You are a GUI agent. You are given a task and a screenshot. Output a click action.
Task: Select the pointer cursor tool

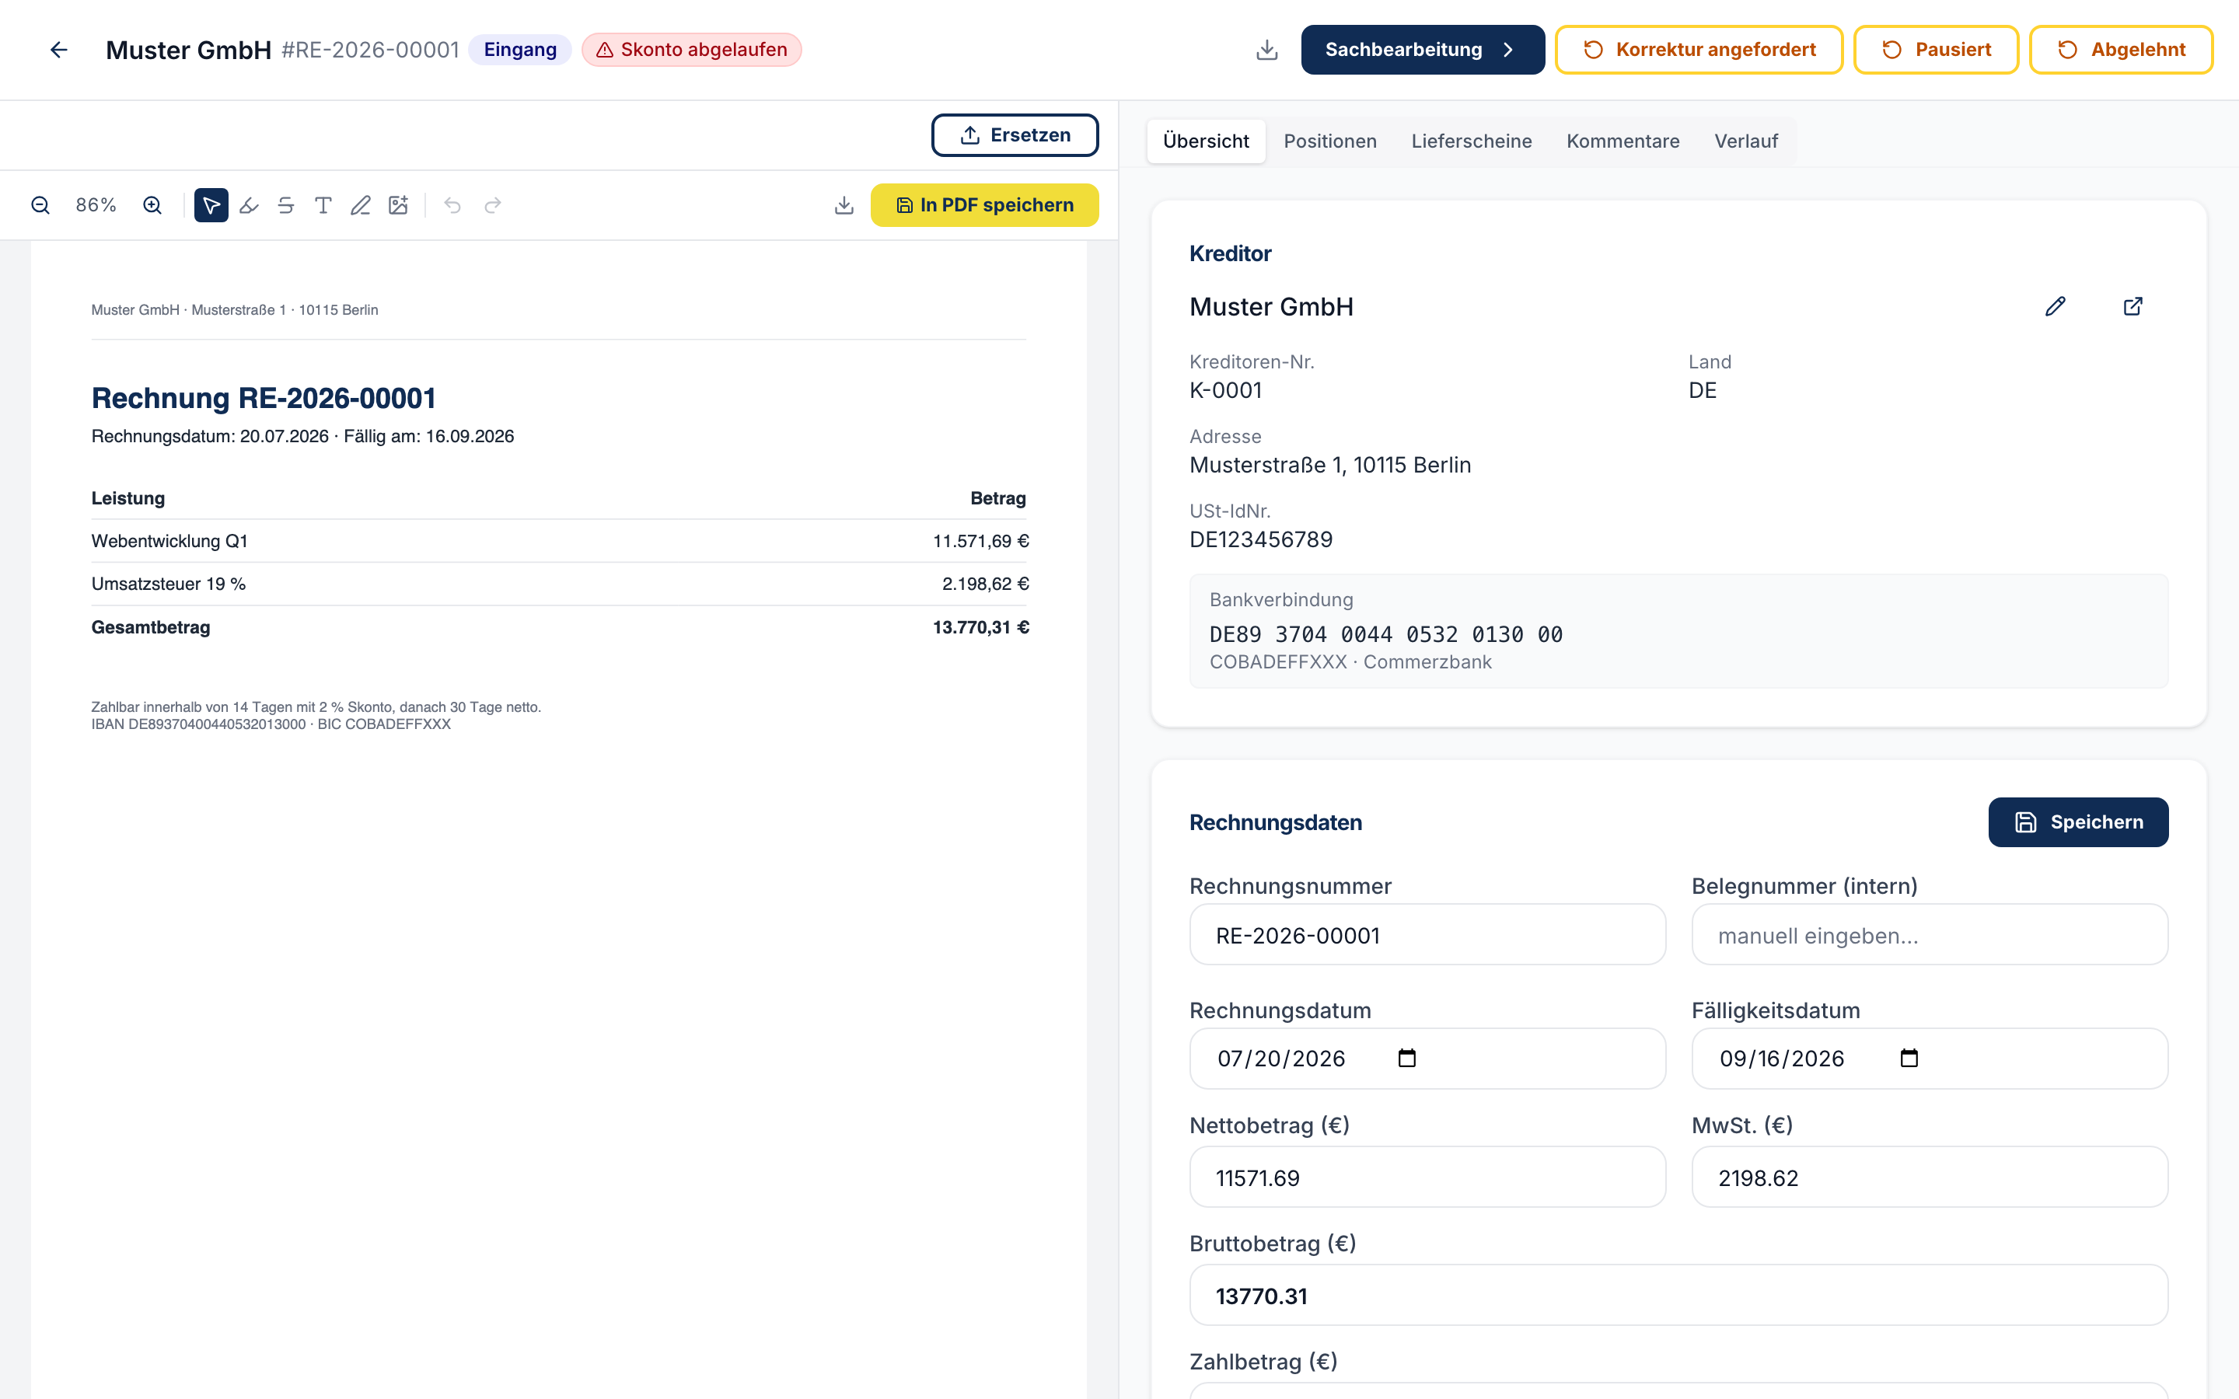point(211,205)
